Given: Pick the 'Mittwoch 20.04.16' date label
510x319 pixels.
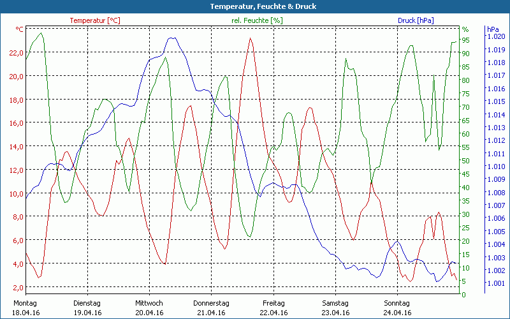Looking at the screenshot, I should [149, 308].
